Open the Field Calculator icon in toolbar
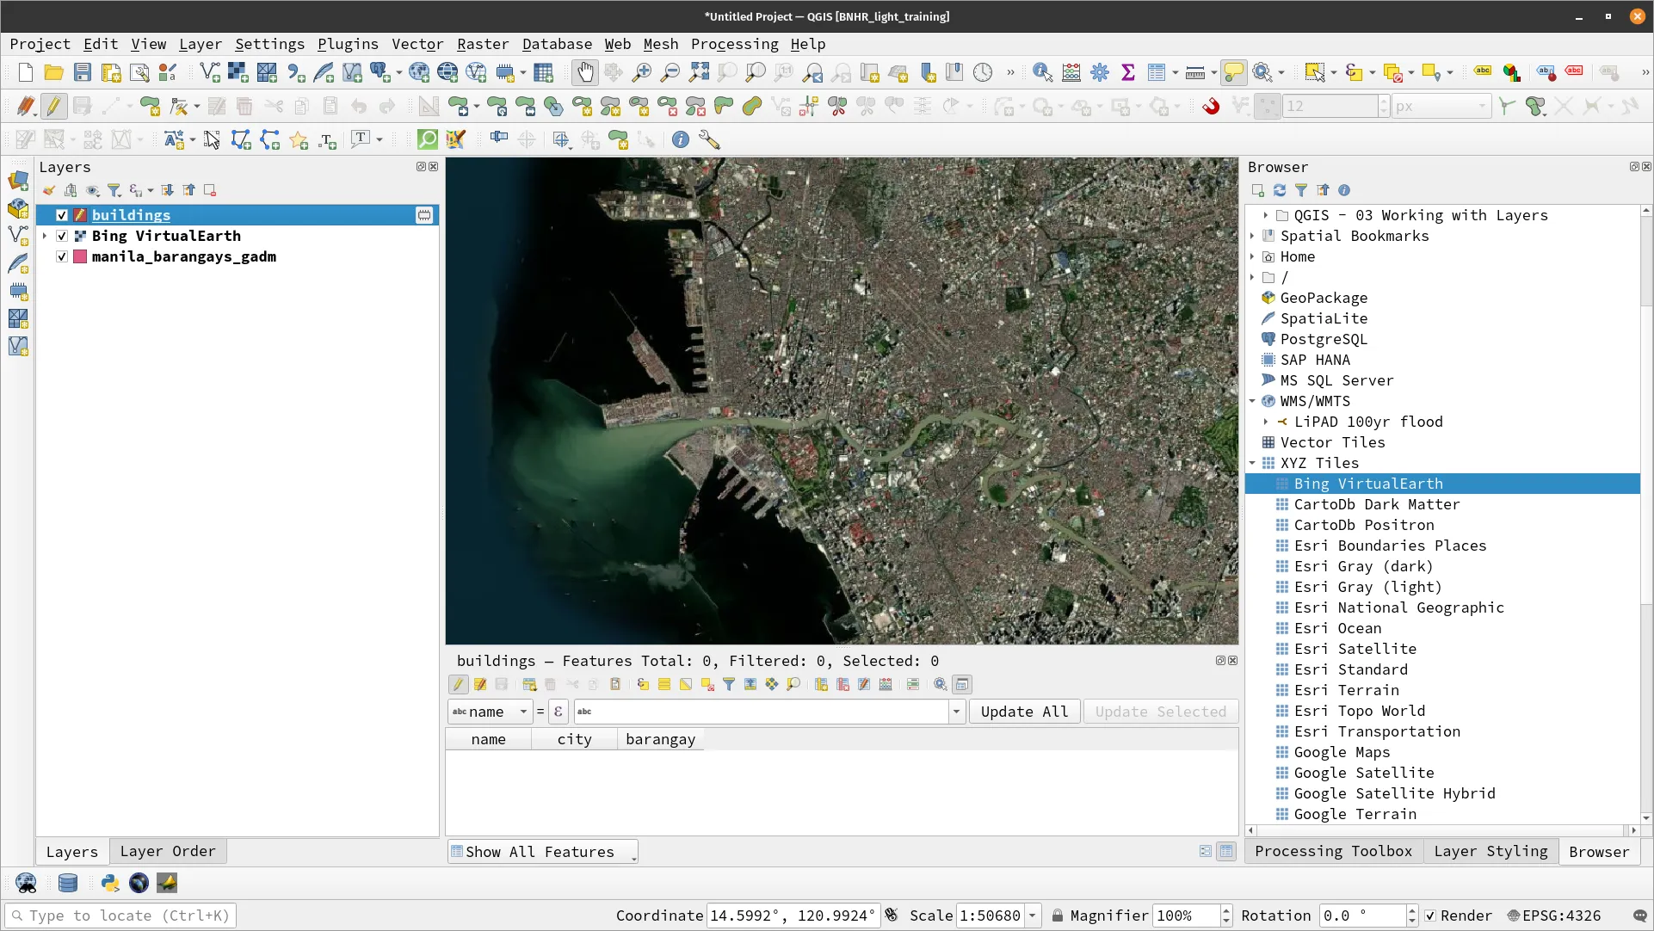The image size is (1654, 931). tap(1071, 72)
